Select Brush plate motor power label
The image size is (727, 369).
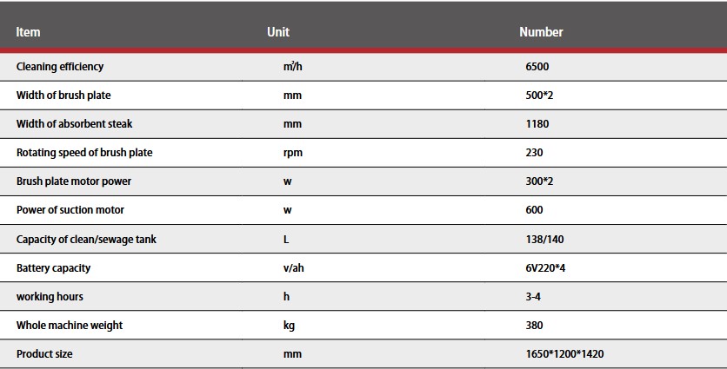74,181
